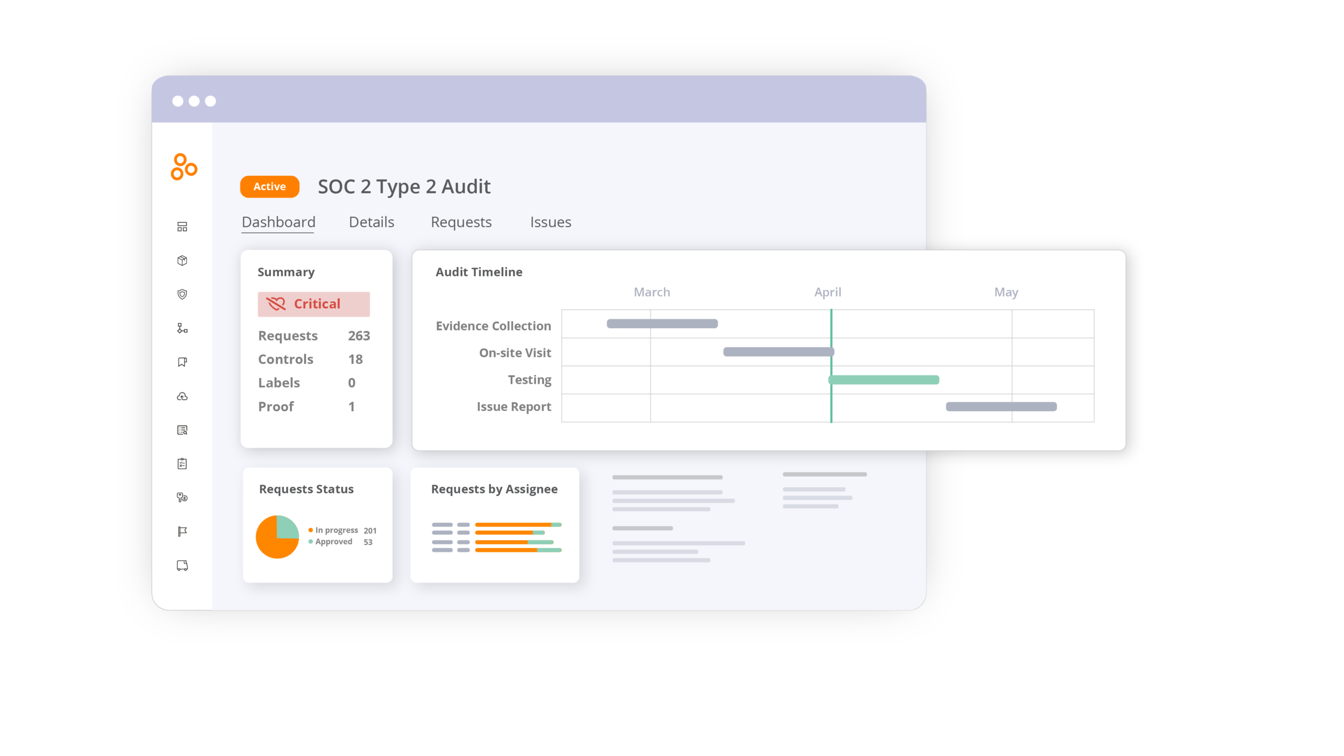Open the clipboard checklist sidebar icon
Image resolution: width=1344 pixels, height=756 pixels.
182,464
